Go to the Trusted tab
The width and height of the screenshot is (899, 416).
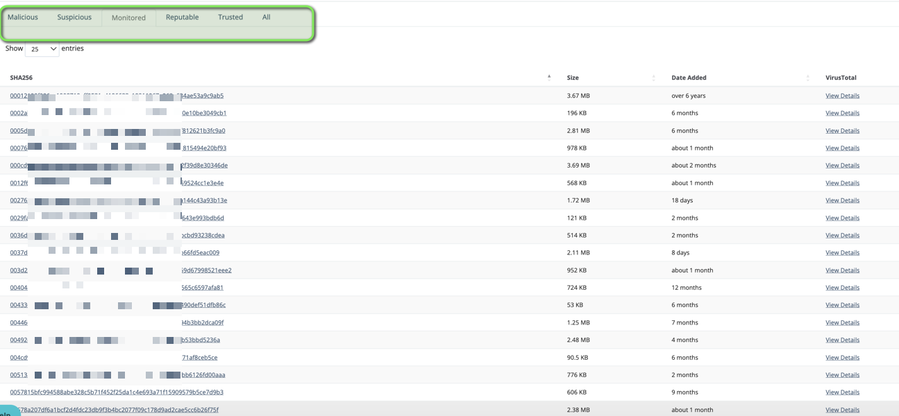[230, 17]
